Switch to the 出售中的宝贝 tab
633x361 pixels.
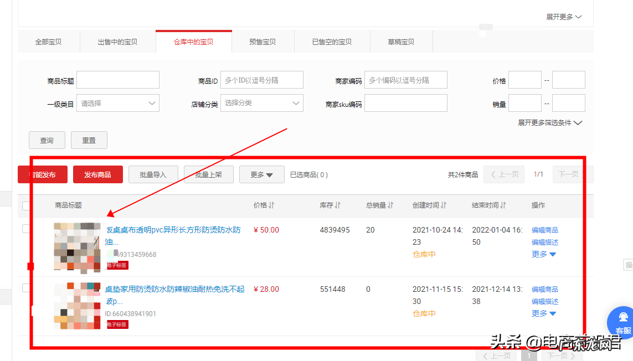(x=117, y=41)
